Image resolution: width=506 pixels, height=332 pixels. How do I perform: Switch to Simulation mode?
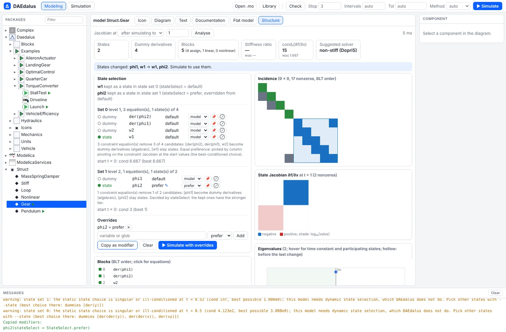point(81,6)
